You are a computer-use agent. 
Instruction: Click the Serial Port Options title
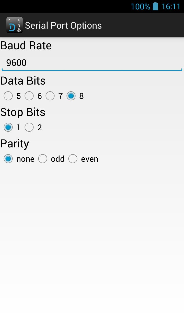[63, 25]
